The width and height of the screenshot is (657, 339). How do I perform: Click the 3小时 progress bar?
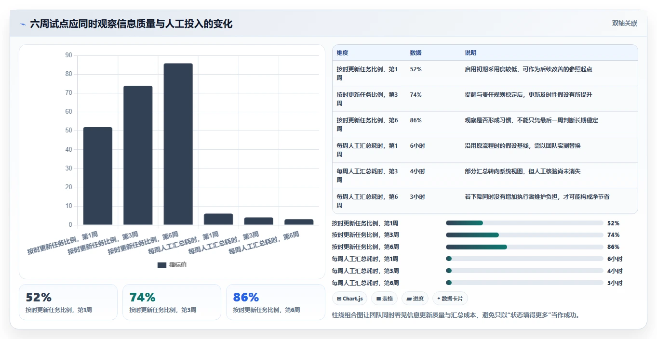click(x=524, y=283)
